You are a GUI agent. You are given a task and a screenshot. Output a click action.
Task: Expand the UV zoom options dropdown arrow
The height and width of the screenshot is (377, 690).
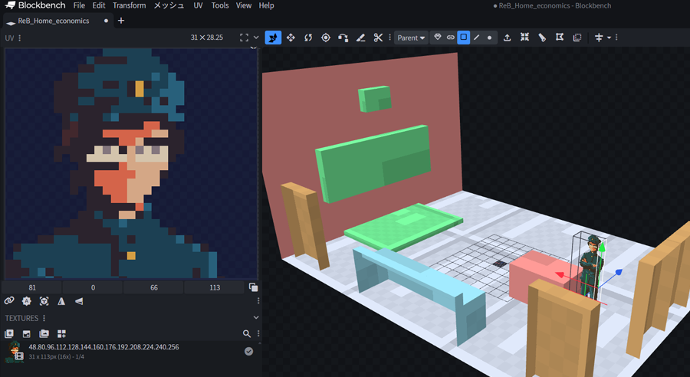[256, 38]
